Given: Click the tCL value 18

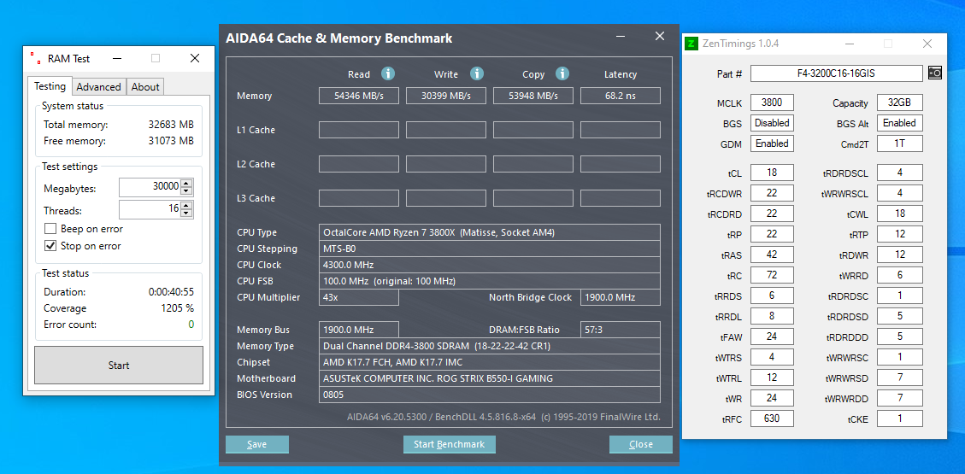Looking at the screenshot, I should tap(772, 173).
